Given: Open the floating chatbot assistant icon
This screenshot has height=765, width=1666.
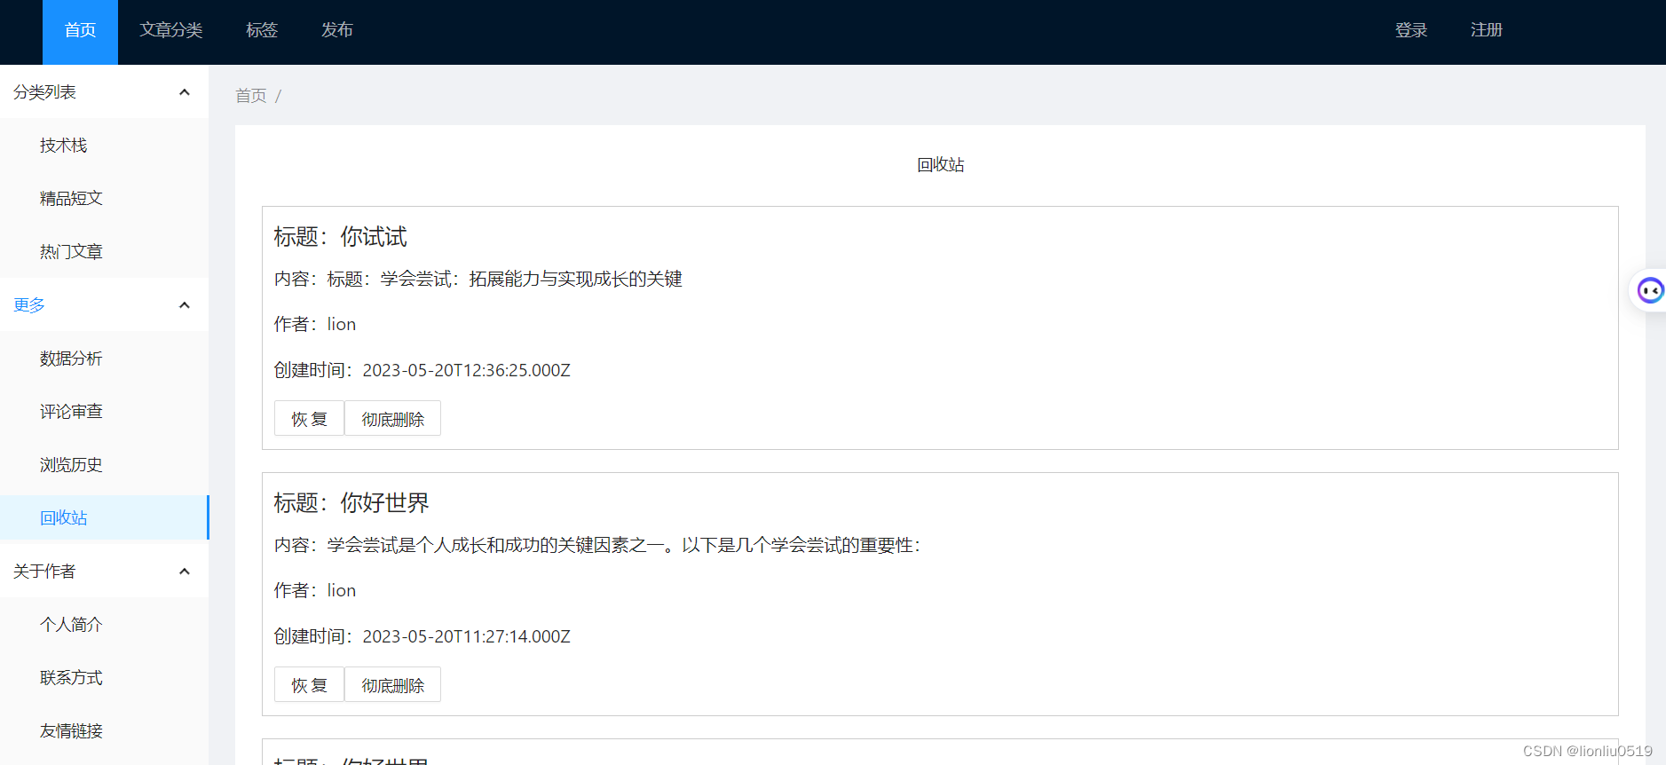Looking at the screenshot, I should 1650,290.
